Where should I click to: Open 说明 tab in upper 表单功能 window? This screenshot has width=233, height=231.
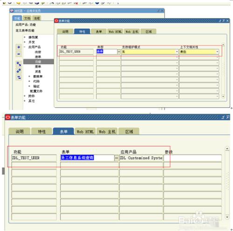(x=65, y=32)
